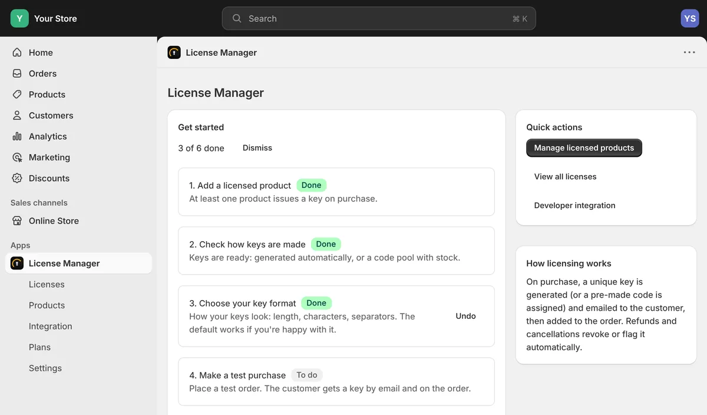Click Dismiss on Get started
The height and width of the screenshot is (415, 707).
pos(257,148)
